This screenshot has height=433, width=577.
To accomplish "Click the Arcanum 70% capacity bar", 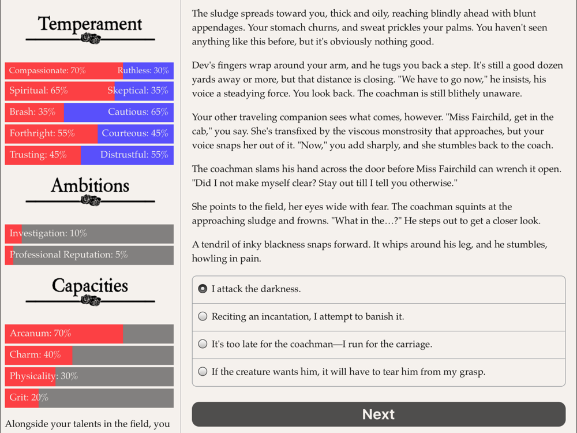I will (x=89, y=334).
